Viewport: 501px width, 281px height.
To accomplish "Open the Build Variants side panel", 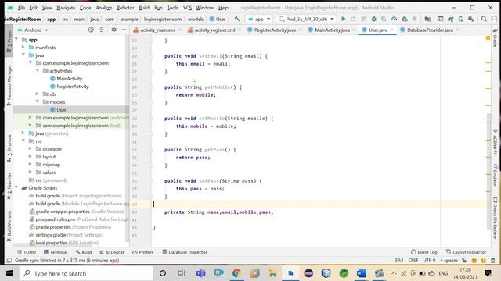I will [x=9, y=226].
